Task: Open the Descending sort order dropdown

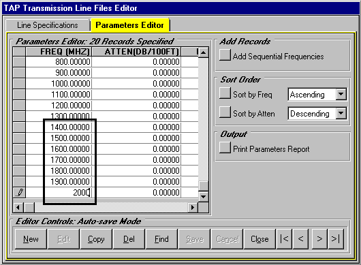Action: pos(341,113)
